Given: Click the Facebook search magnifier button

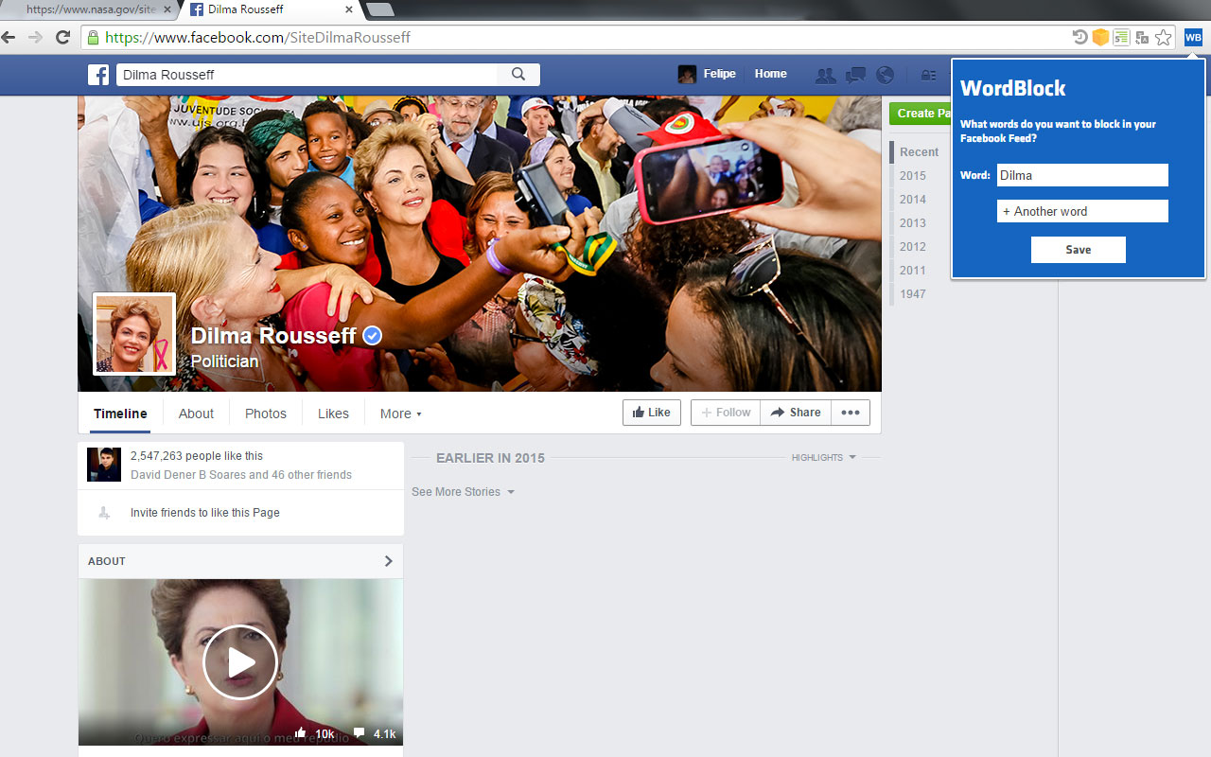Looking at the screenshot, I should click(x=518, y=74).
